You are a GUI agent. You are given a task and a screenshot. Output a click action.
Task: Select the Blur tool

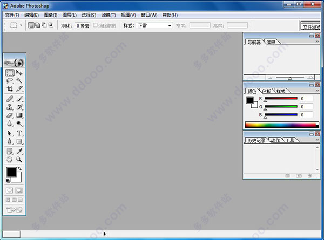pyautogui.click(x=10, y=124)
